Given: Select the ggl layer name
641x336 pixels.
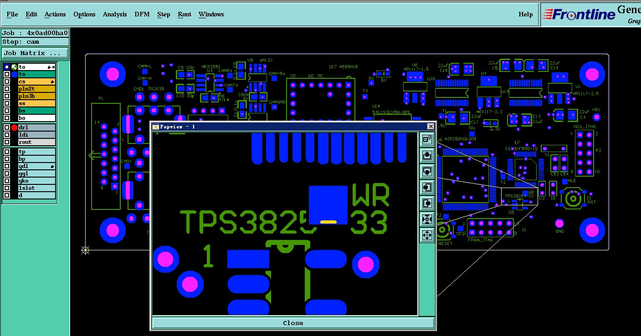Looking at the screenshot, I should tap(36, 173).
